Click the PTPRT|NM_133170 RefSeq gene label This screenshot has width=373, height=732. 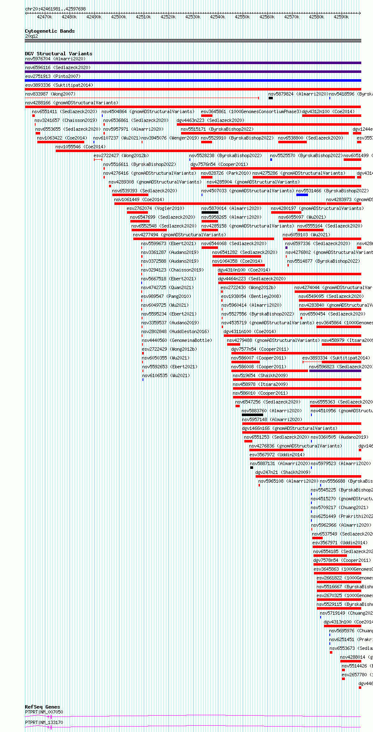coord(44,722)
